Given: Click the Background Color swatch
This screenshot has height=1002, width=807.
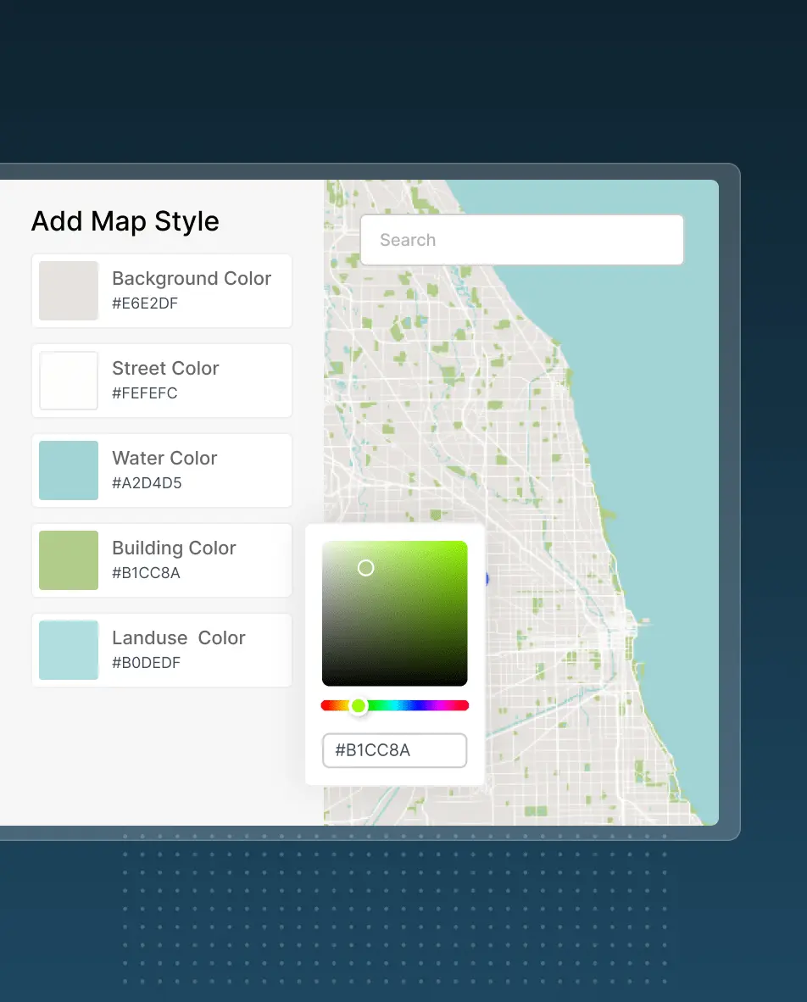Looking at the screenshot, I should pos(69,291).
